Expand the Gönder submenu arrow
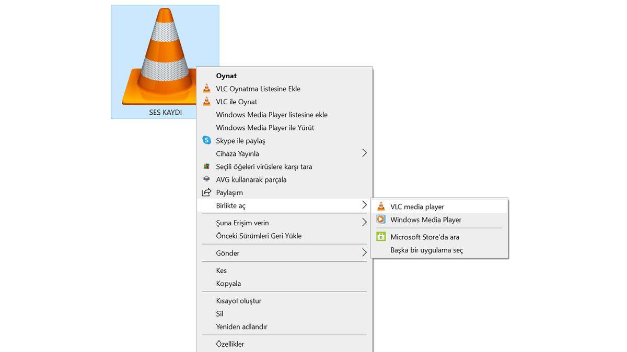The height and width of the screenshot is (352, 627). click(364, 253)
